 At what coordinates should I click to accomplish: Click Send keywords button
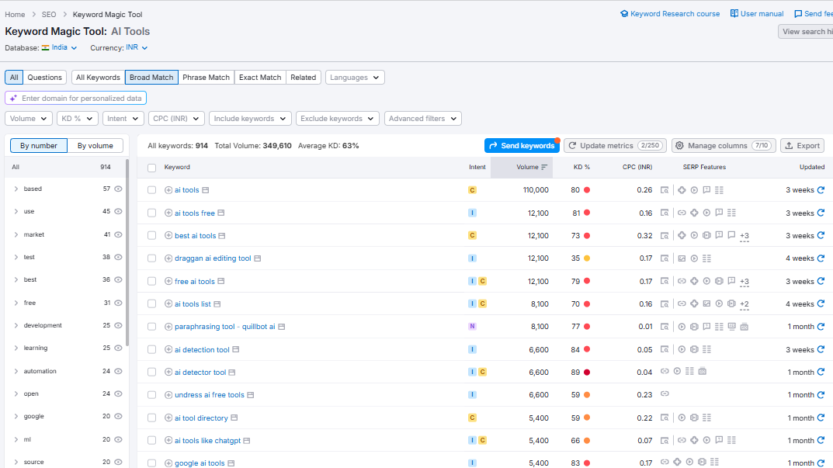click(522, 146)
